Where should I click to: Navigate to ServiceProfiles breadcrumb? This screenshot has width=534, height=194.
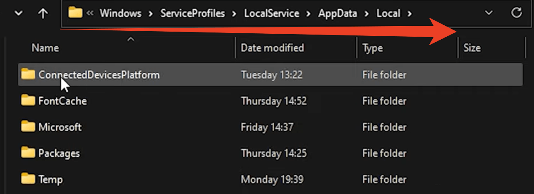pos(193,13)
